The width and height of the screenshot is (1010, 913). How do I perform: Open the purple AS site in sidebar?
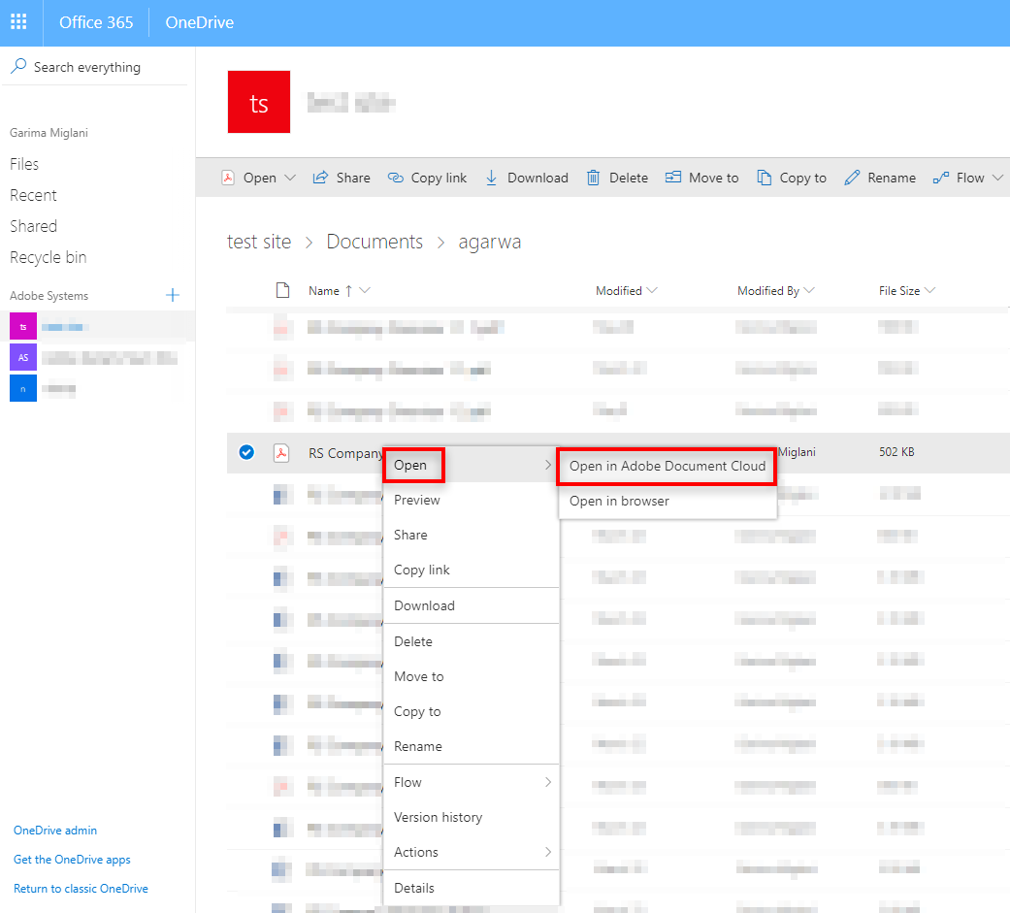click(23, 358)
